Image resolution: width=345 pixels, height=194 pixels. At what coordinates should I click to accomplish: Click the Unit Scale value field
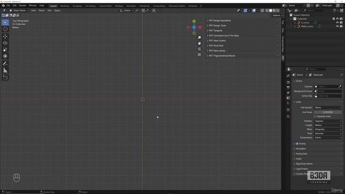[328, 112]
